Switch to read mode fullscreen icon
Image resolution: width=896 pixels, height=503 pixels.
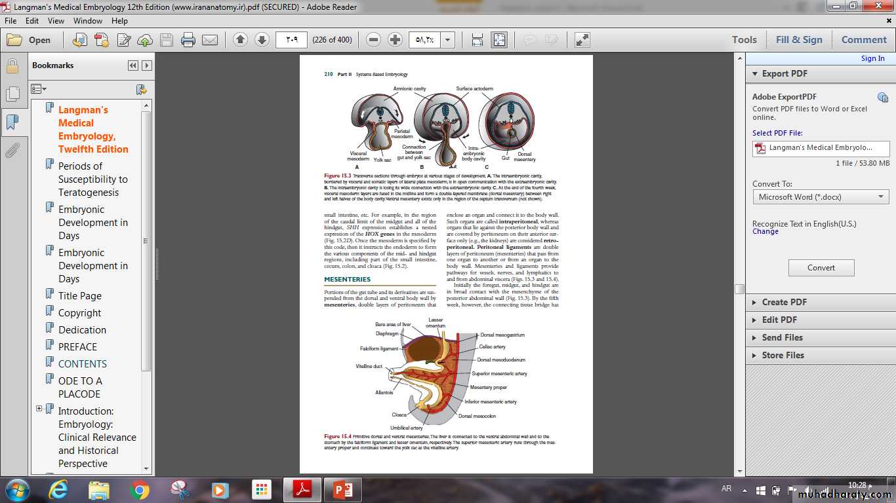[582, 40]
